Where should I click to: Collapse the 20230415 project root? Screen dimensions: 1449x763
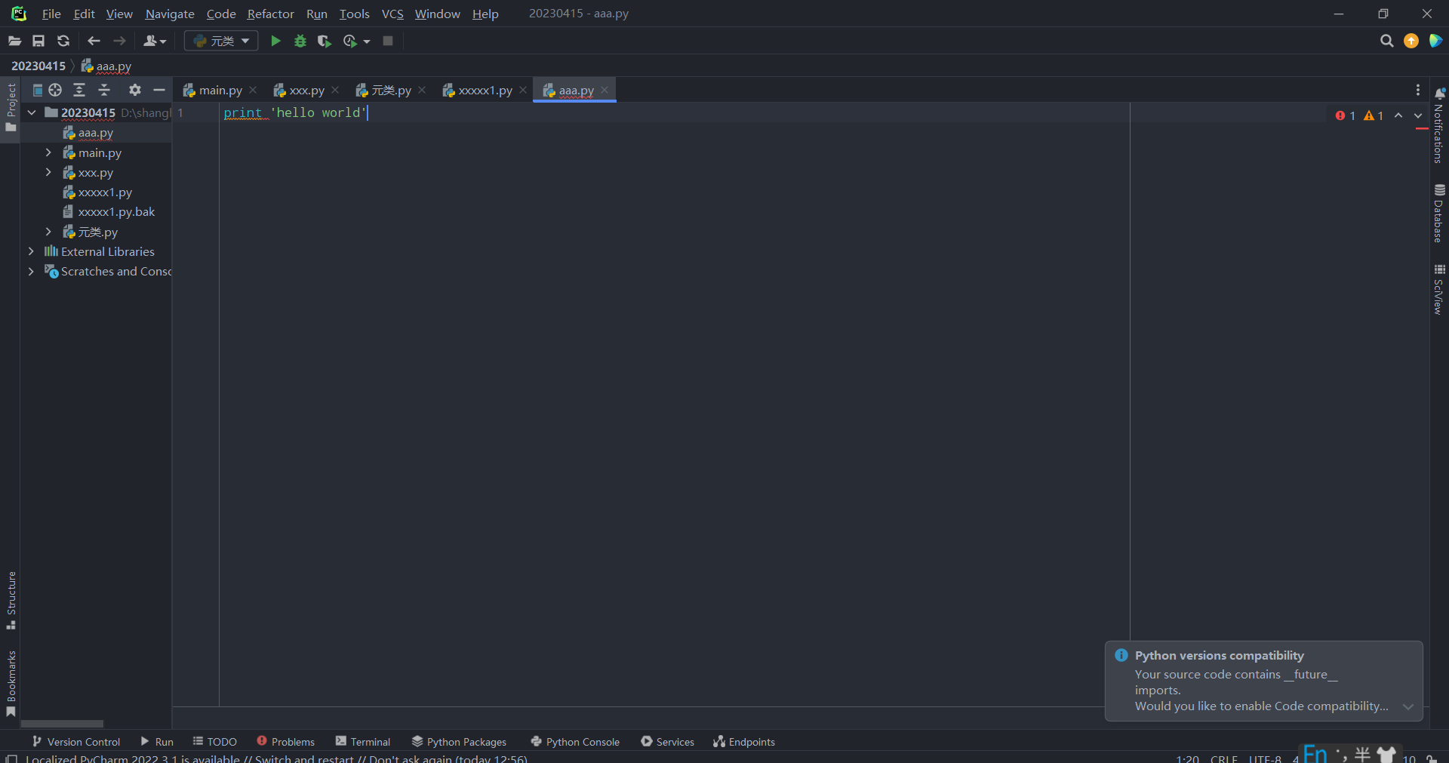click(32, 112)
